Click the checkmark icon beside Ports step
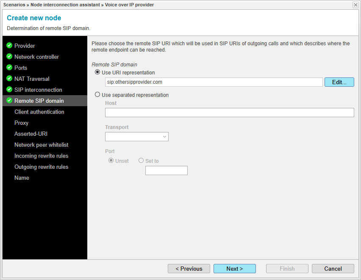This screenshot has height=280, width=361. click(x=9, y=68)
